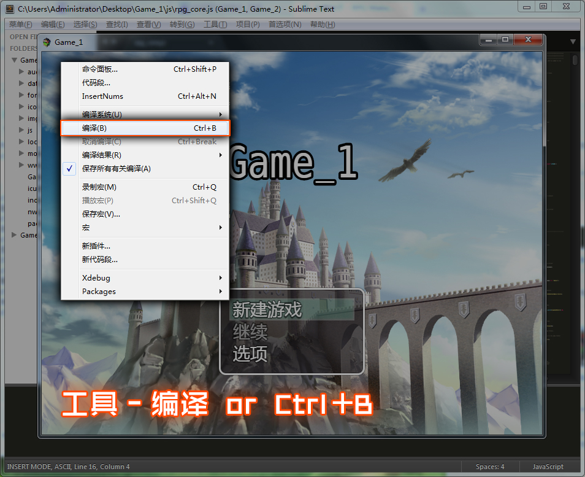The image size is (585, 477).
Task: Open the 编译系统(U) submenu
Action: [145, 115]
